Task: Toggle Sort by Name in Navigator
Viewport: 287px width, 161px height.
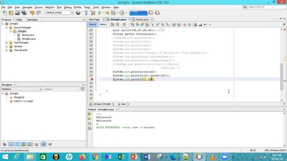Action: (43, 144)
